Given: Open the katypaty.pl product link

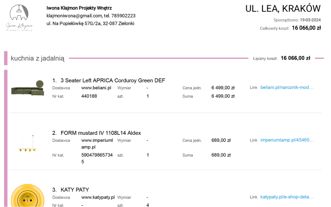Looking at the screenshot, I should pyautogui.click(x=286, y=197).
